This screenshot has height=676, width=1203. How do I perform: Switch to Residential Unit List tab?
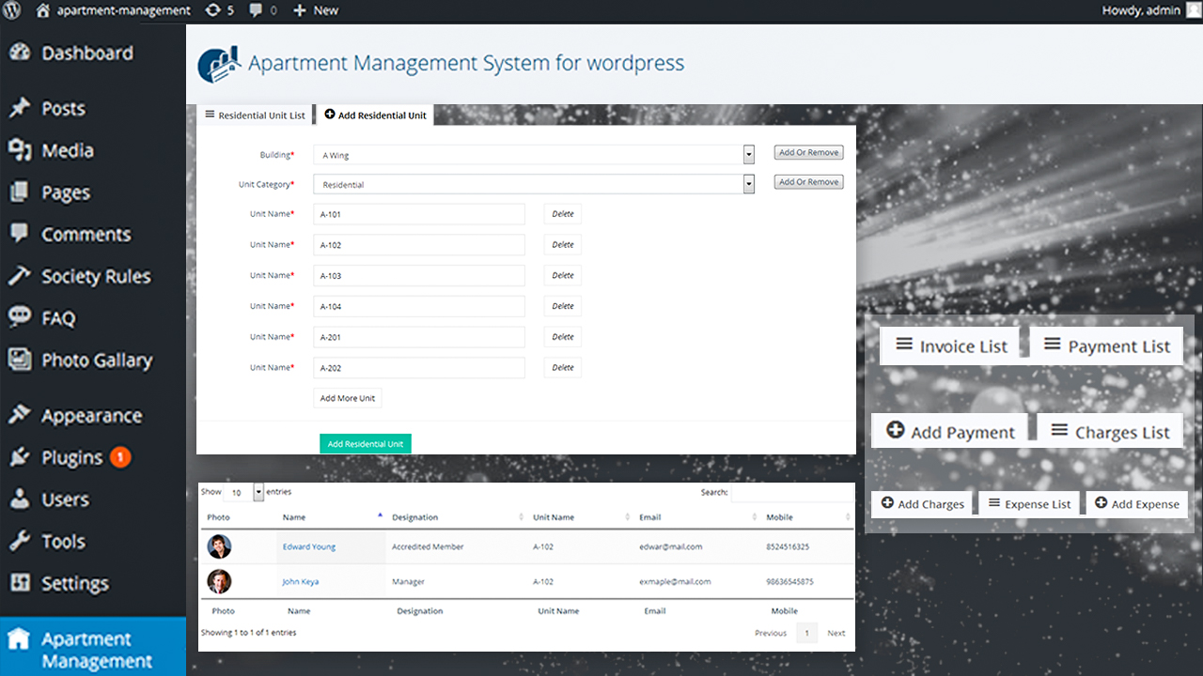[x=255, y=115]
